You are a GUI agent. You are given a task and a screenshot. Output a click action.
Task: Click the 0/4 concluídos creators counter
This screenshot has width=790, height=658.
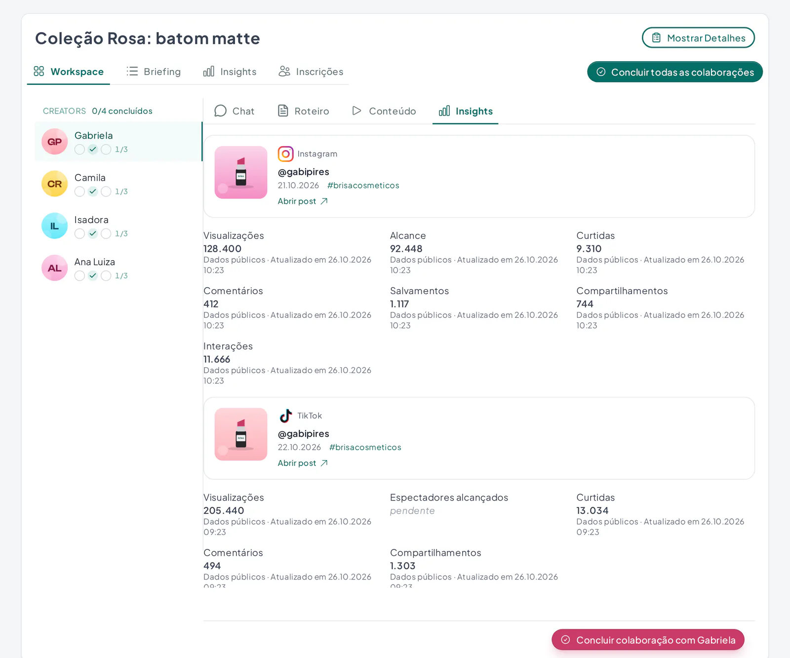tap(122, 111)
